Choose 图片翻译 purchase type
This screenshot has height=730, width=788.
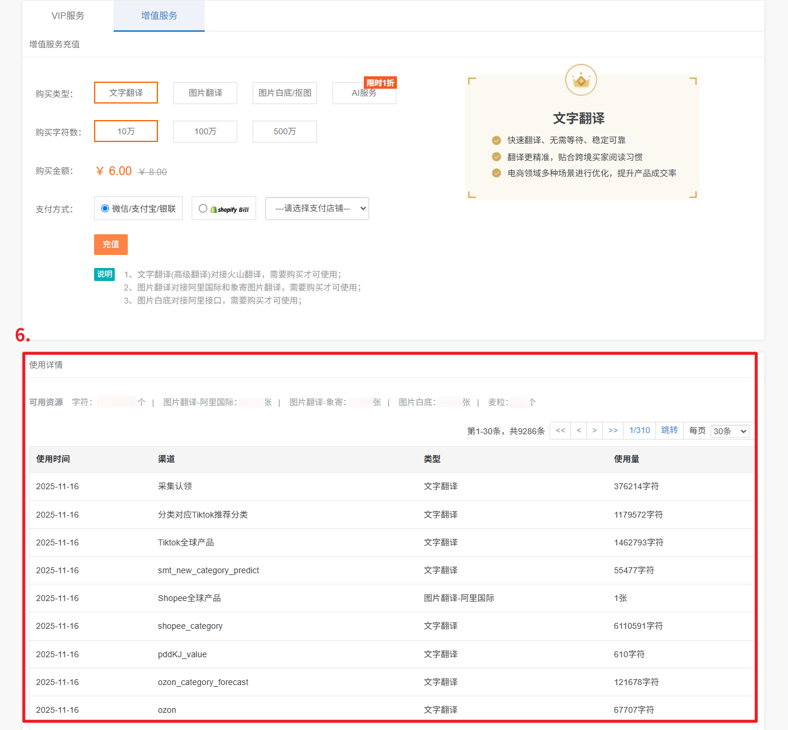pos(205,93)
